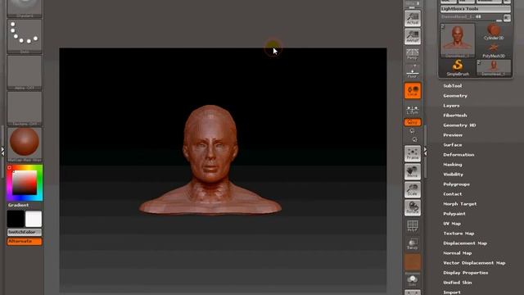This screenshot has width=524, height=295.
Task: Open the Displacement Map section
Action: 465,243
